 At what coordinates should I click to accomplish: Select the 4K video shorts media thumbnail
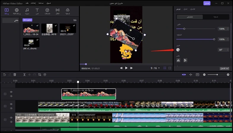[x=31, y=42]
